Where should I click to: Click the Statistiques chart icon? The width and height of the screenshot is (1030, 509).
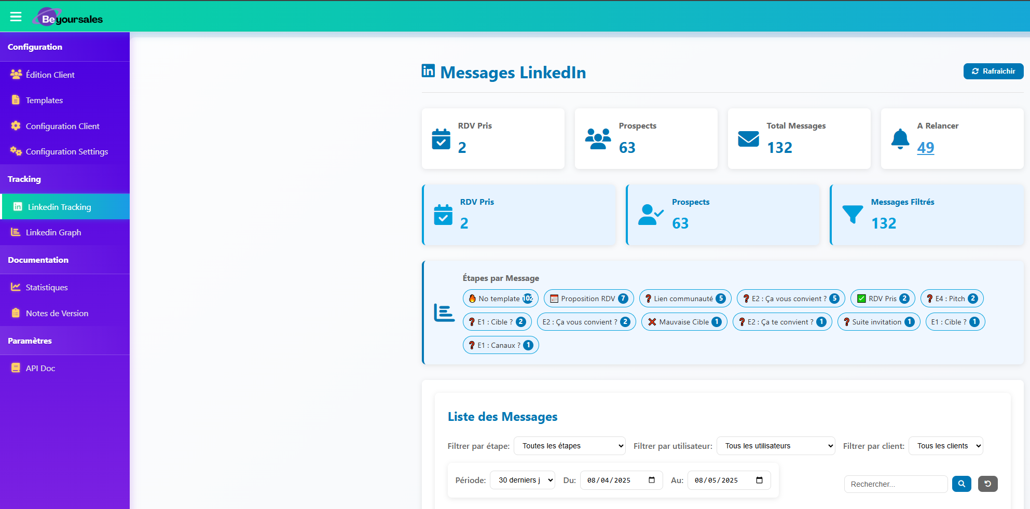click(x=16, y=287)
